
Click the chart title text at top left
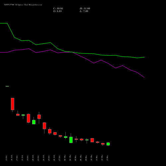[23, 5]
